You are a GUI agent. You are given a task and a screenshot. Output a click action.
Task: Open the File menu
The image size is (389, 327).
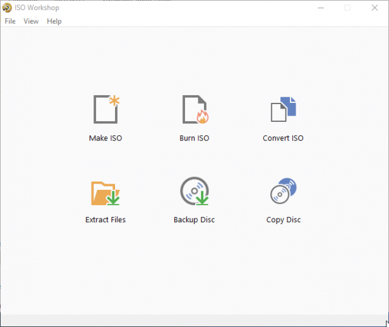coord(10,22)
